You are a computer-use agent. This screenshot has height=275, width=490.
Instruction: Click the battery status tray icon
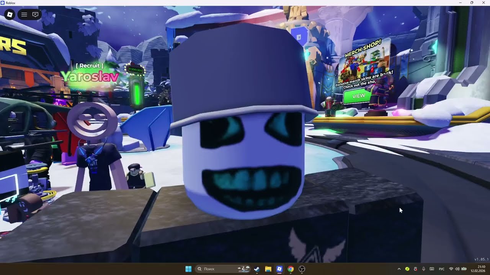pyautogui.click(x=464, y=269)
